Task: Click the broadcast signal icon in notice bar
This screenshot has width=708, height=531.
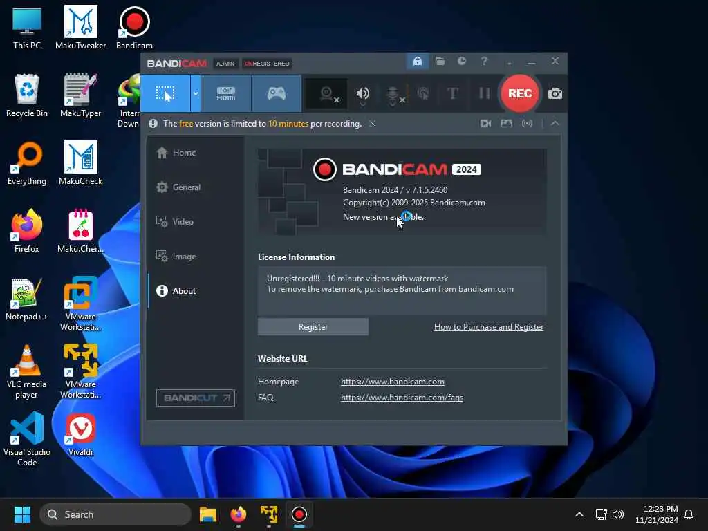Action: coord(527,123)
